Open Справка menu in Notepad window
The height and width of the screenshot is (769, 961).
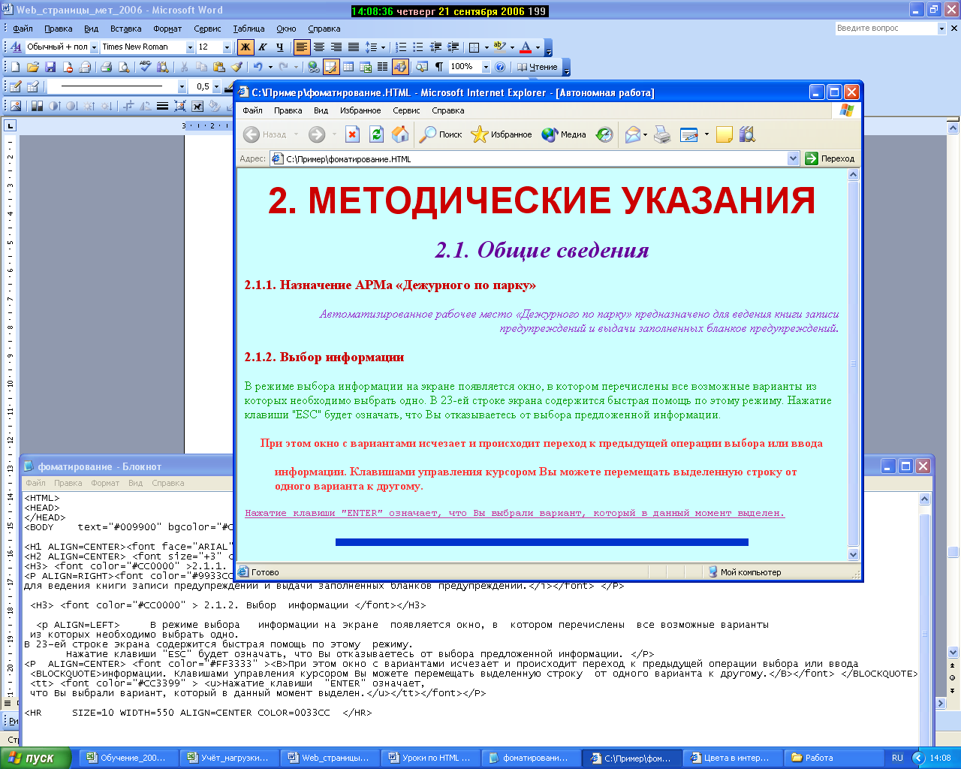167,483
